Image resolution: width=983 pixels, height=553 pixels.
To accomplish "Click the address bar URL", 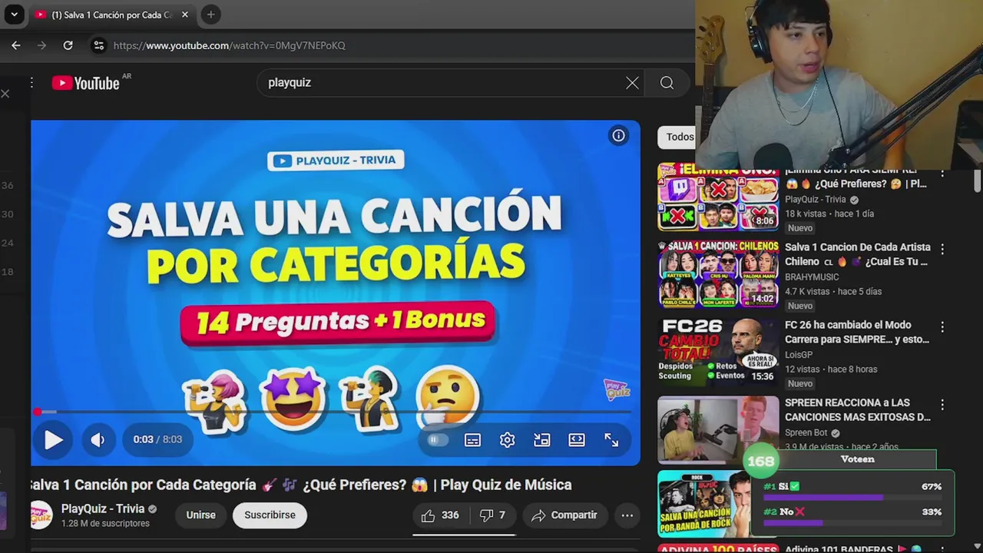I will [230, 45].
